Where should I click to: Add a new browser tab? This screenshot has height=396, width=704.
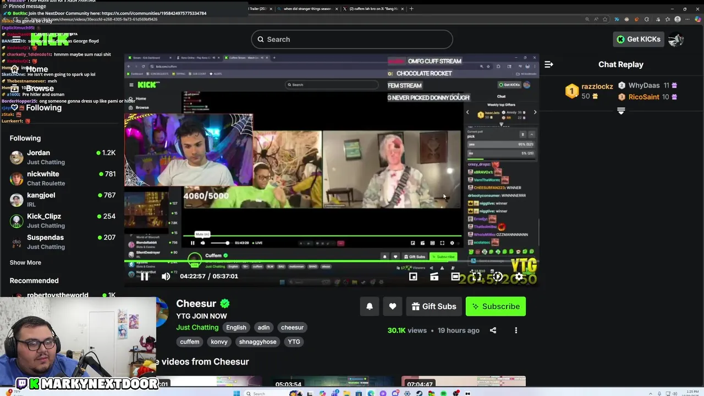pos(411,9)
